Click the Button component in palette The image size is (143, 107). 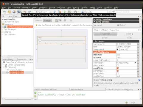(x=122, y=25)
